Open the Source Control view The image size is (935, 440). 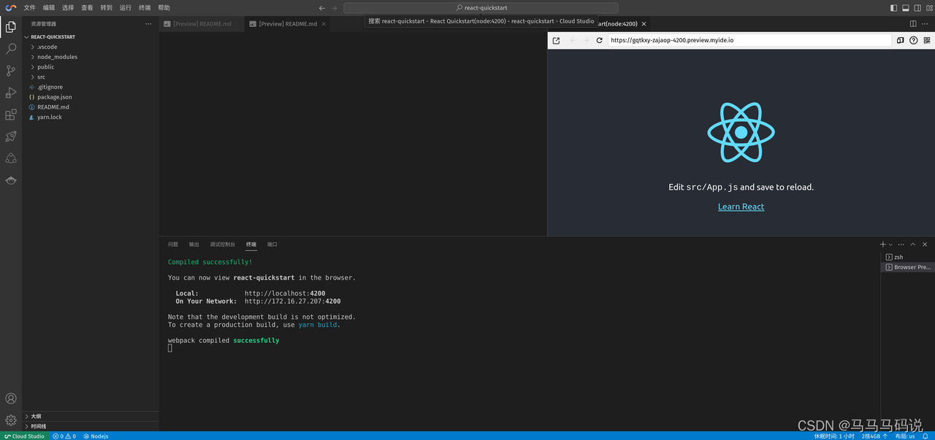pos(11,71)
